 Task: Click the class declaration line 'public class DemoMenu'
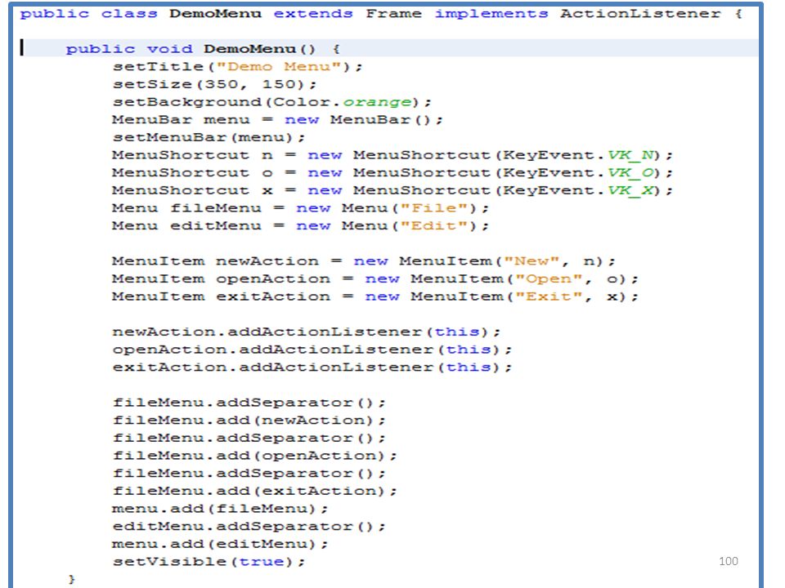pos(380,14)
